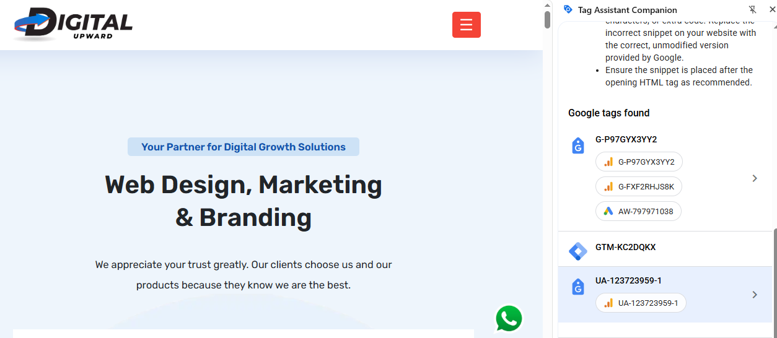Viewport: 777px width, 338px height.
Task: Click the webpage vertical scrollbar thumb
Action: [x=547, y=19]
